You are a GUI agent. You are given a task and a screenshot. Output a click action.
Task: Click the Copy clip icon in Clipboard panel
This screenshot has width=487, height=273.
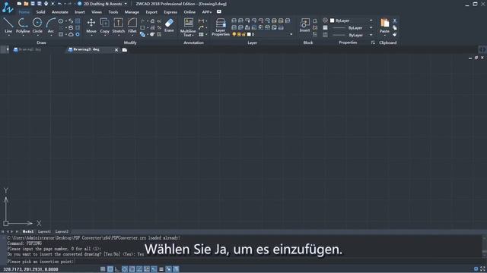pyautogui.click(x=395, y=27)
